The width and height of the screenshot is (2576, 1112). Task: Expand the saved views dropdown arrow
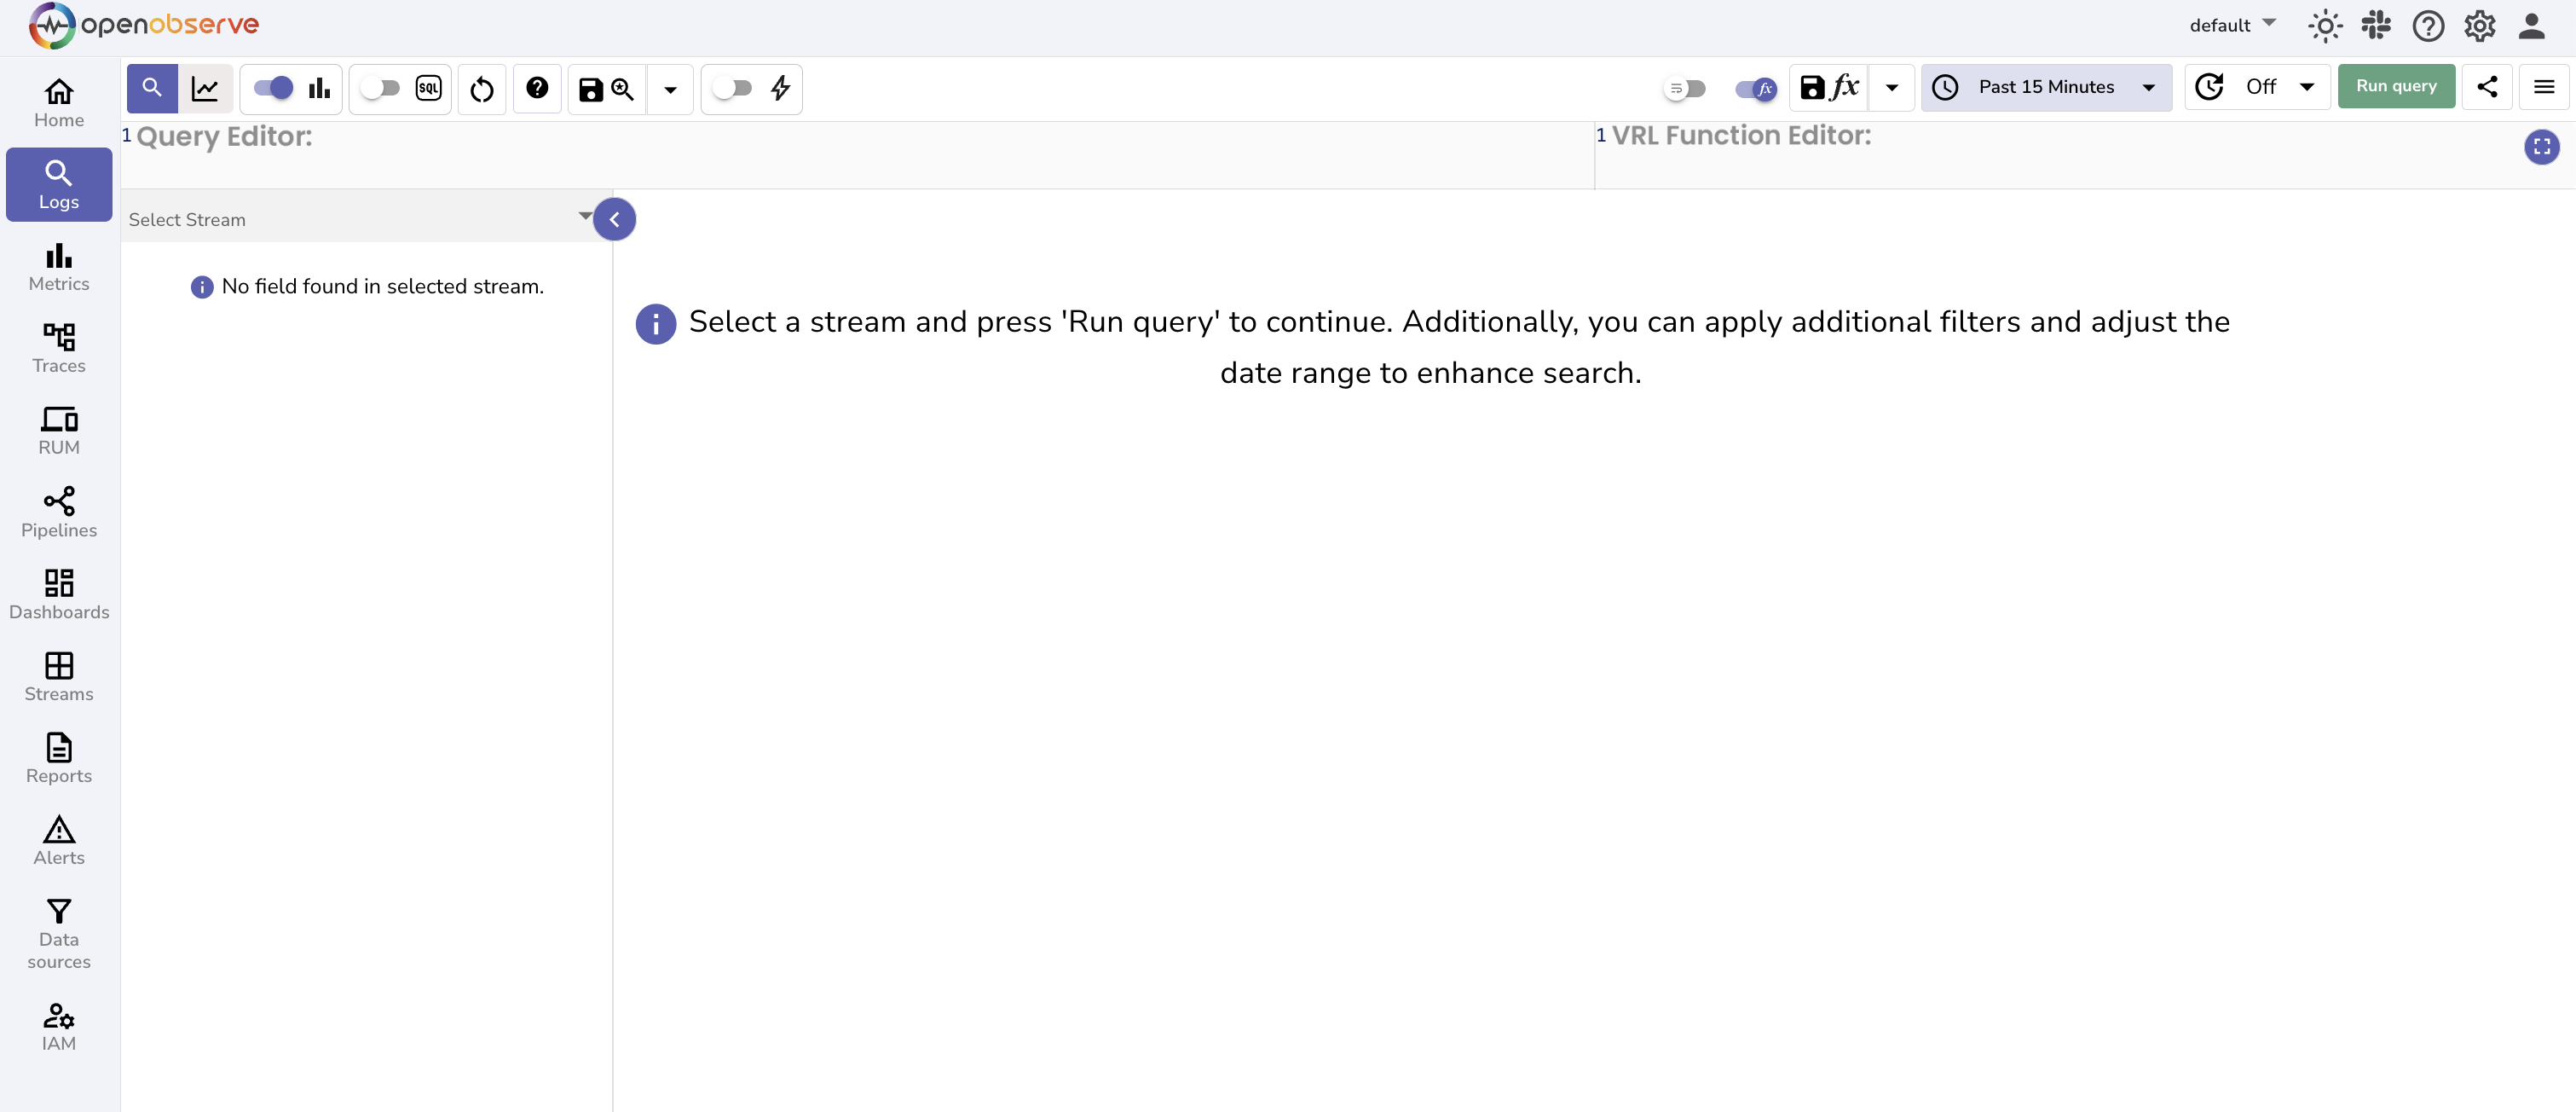[x=671, y=89]
